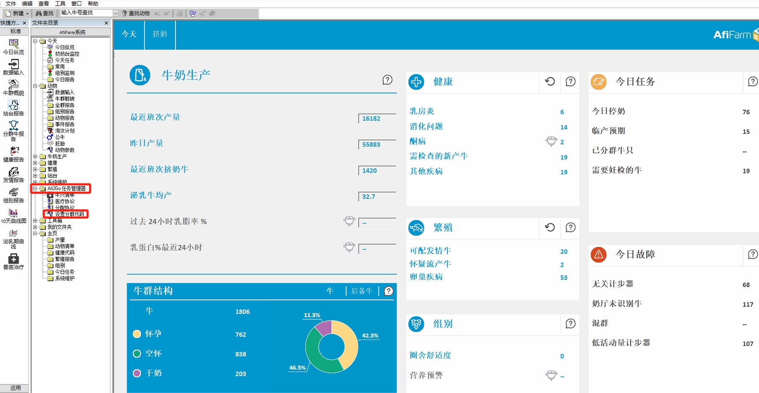The height and width of the screenshot is (393, 759).
Task: Click the 今日故障 warning triangle icon
Action: tap(598, 255)
